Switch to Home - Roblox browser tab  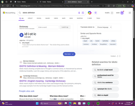26,2
